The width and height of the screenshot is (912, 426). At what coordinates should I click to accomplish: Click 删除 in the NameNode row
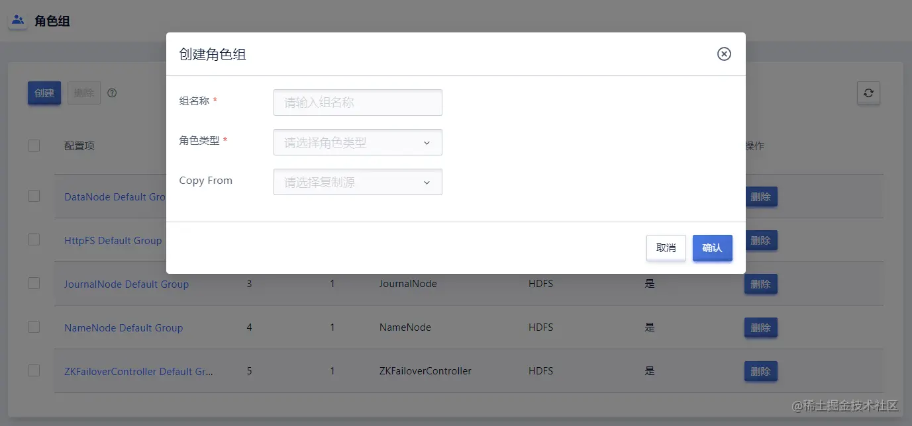[x=761, y=328]
